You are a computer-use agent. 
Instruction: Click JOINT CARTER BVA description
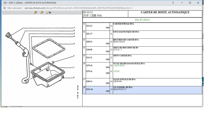click(122, 56)
